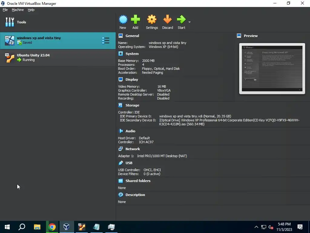Click the VirtualBox cube taskbar icon
This screenshot has height=233, width=310.
[x=67, y=227]
